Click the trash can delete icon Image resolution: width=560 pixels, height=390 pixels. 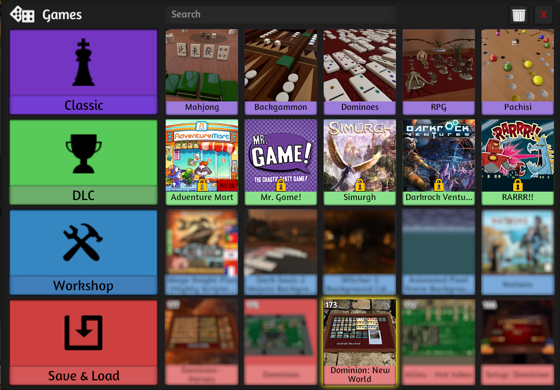[519, 15]
